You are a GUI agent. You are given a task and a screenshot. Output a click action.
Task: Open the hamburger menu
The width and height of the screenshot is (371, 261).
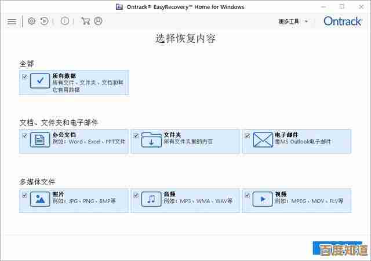(x=12, y=22)
